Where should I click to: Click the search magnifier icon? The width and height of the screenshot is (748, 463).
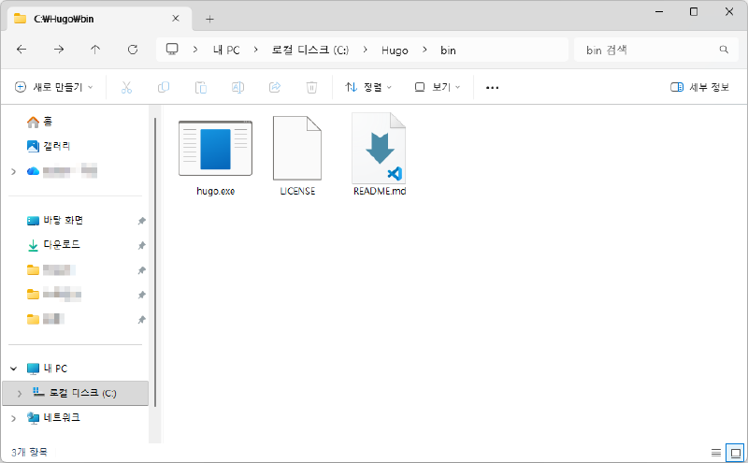pyautogui.click(x=724, y=50)
